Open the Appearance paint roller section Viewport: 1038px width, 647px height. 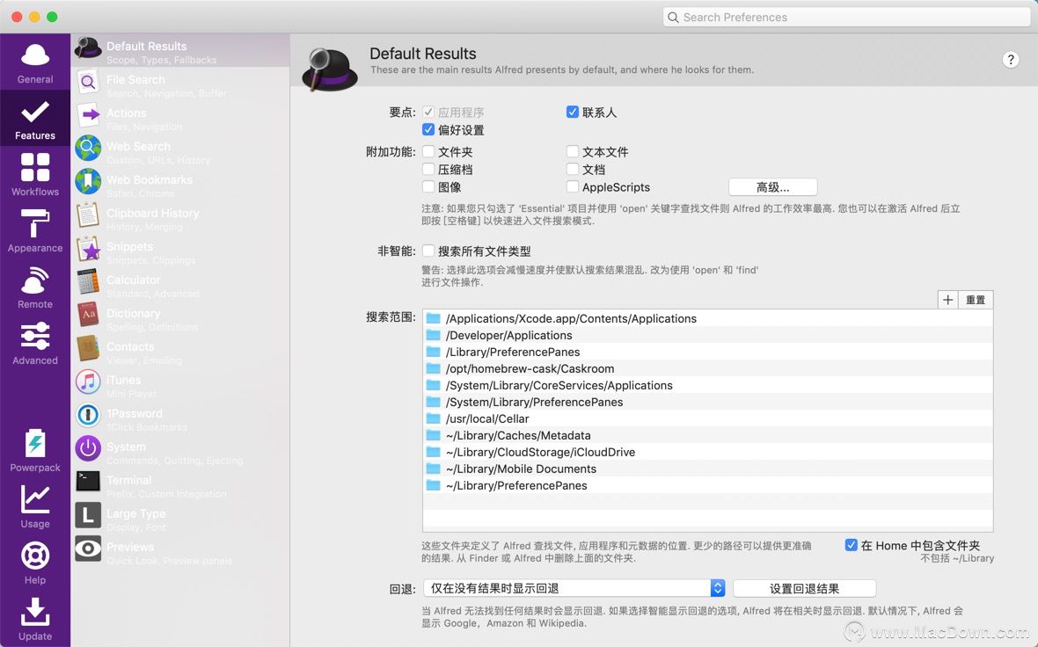point(35,231)
